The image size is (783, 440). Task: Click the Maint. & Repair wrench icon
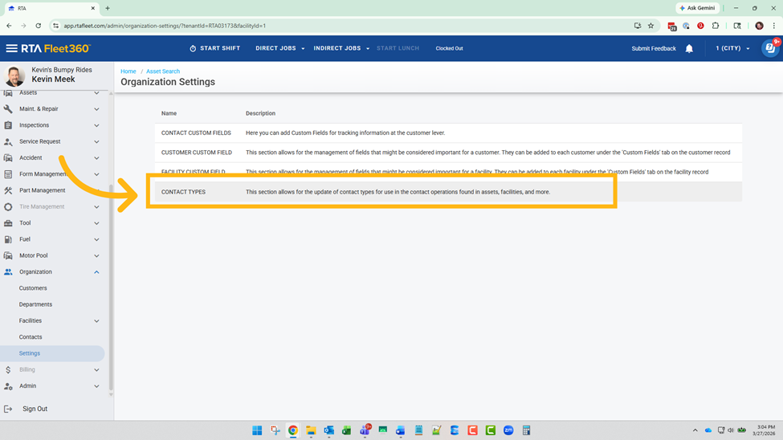[x=9, y=109]
